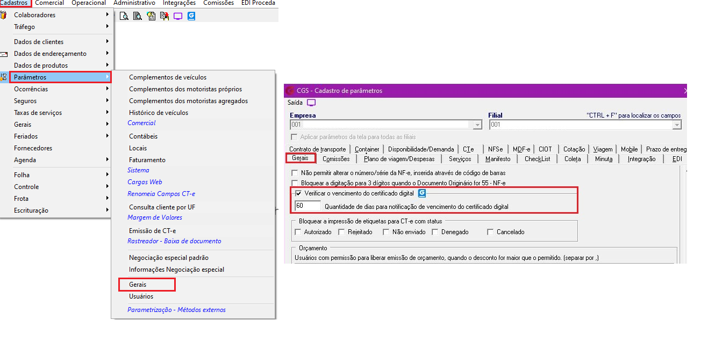
Task: Click the blue G help icon beside certificate checkbox
Action: [x=422, y=193]
